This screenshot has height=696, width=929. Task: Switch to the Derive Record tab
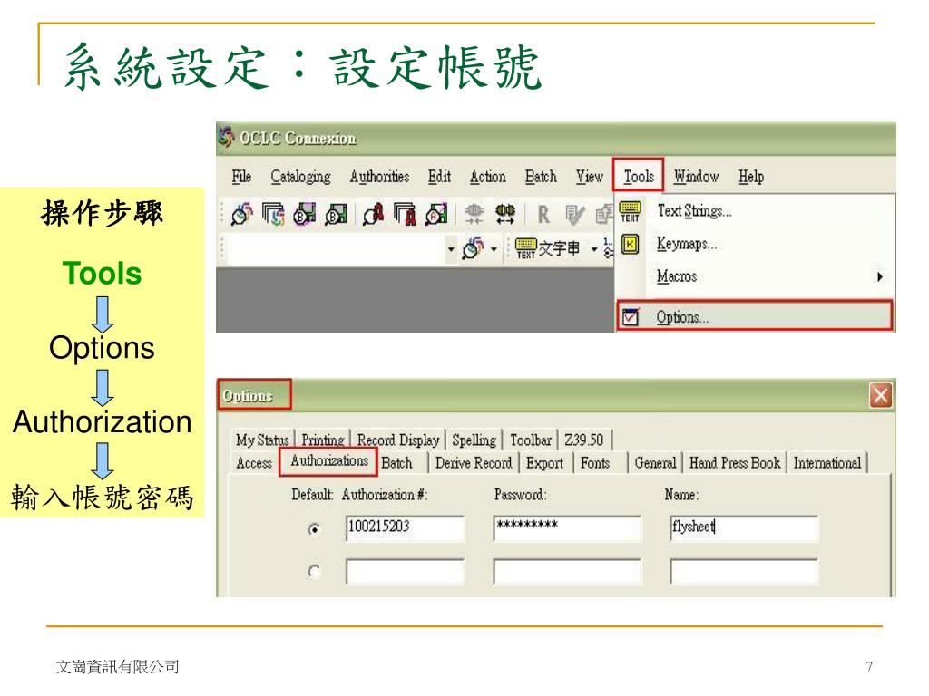pos(474,463)
